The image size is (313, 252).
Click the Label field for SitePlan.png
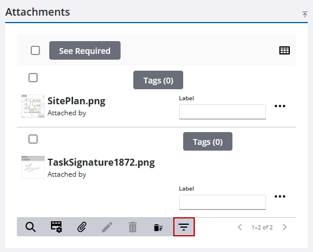point(223,112)
